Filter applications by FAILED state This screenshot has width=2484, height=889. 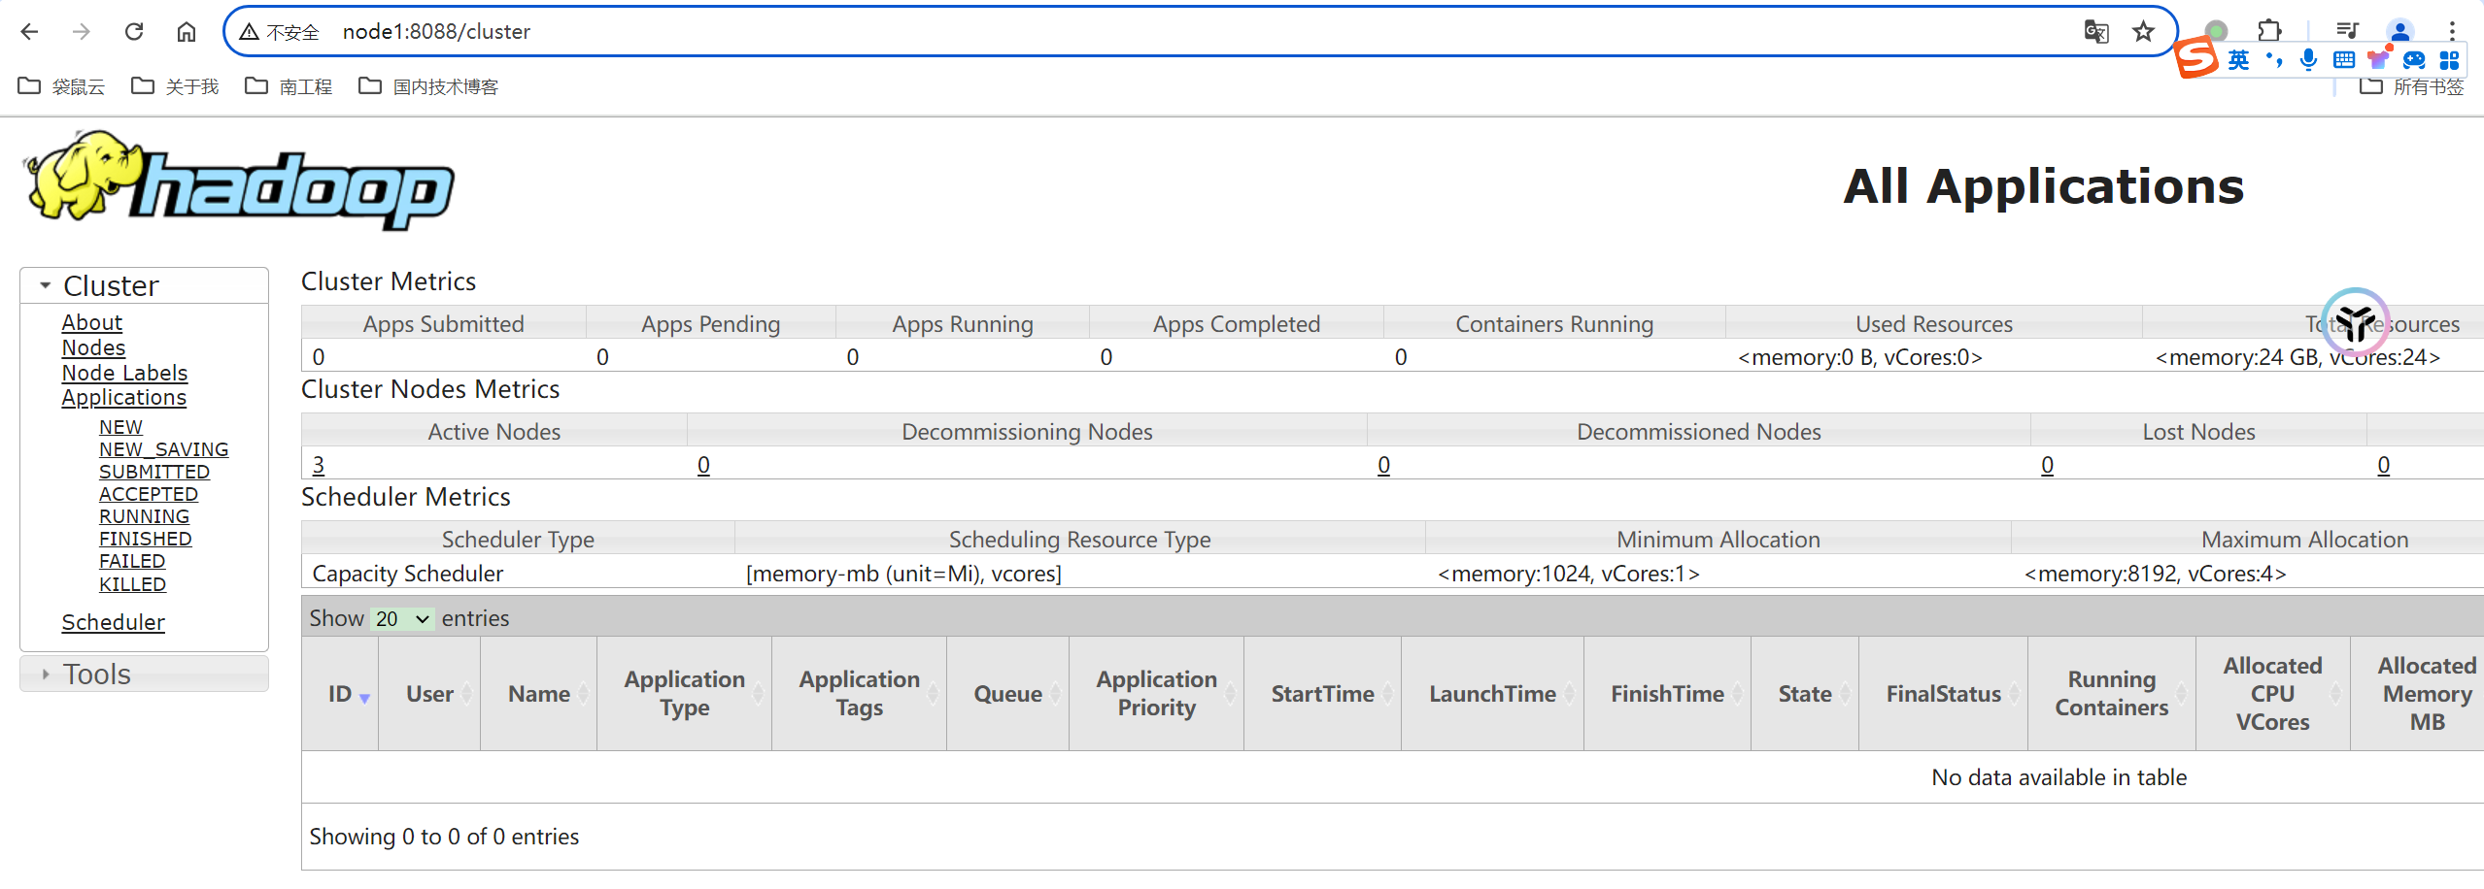132,561
